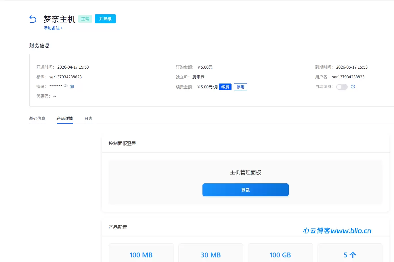Switch to the 基础信息 tab
The height and width of the screenshot is (262, 394).
[x=37, y=119]
